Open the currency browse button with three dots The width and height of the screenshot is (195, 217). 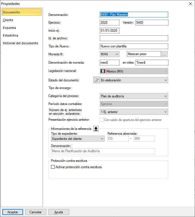(x=164, y=54)
